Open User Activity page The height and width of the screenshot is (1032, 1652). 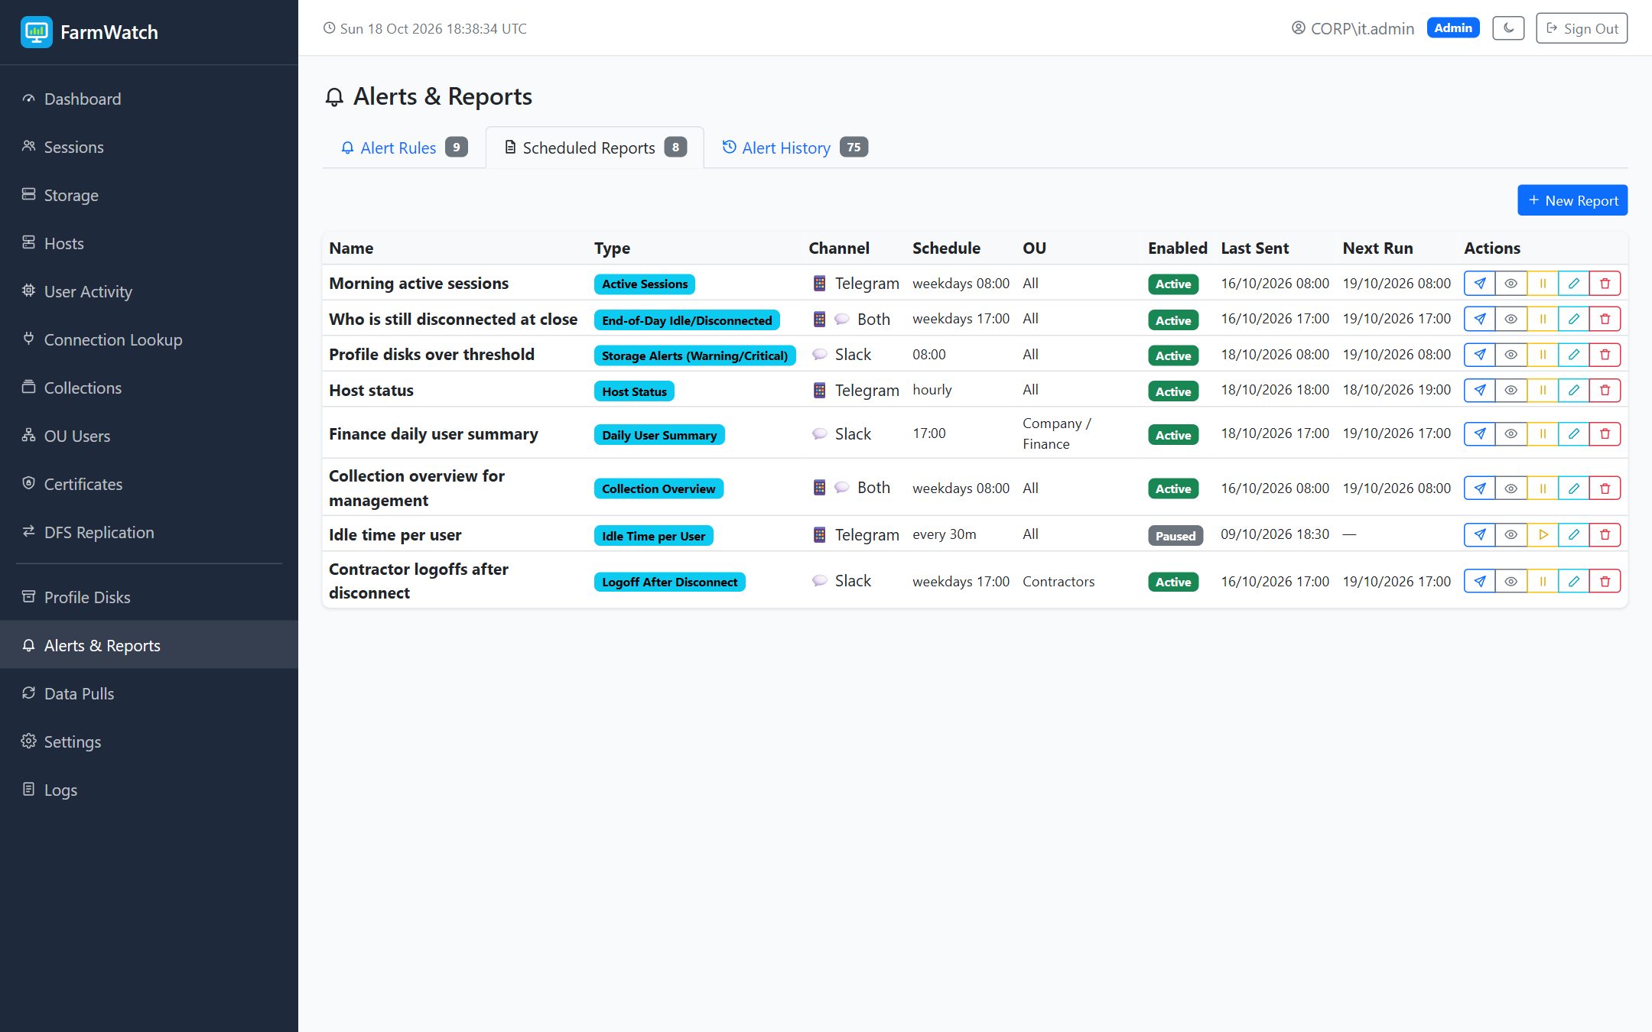[149, 291]
